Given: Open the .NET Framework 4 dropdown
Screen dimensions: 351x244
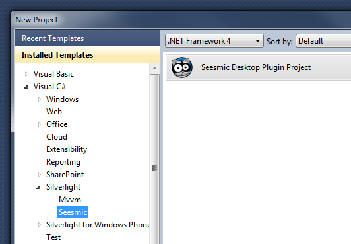Looking at the screenshot, I should click(x=214, y=41).
